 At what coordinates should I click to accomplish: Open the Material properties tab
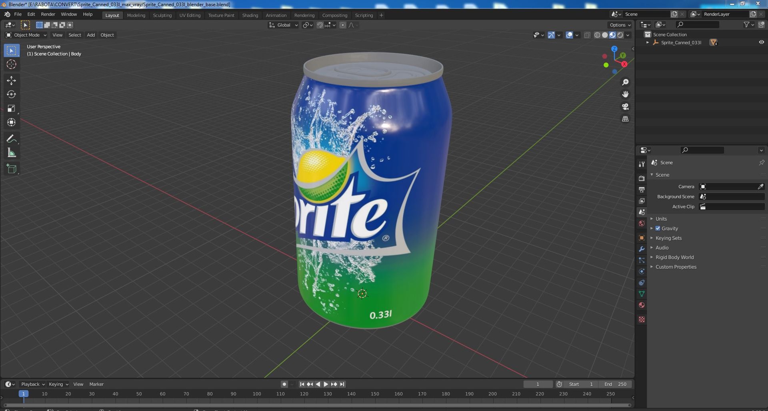tap(642, 305)
